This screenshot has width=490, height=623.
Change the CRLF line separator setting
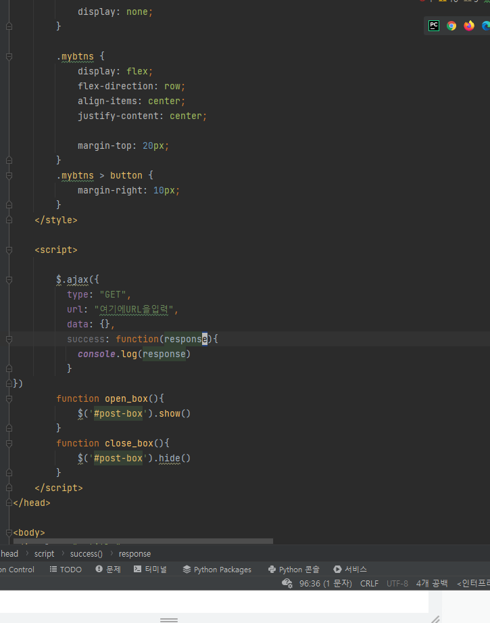click(369, 583)
